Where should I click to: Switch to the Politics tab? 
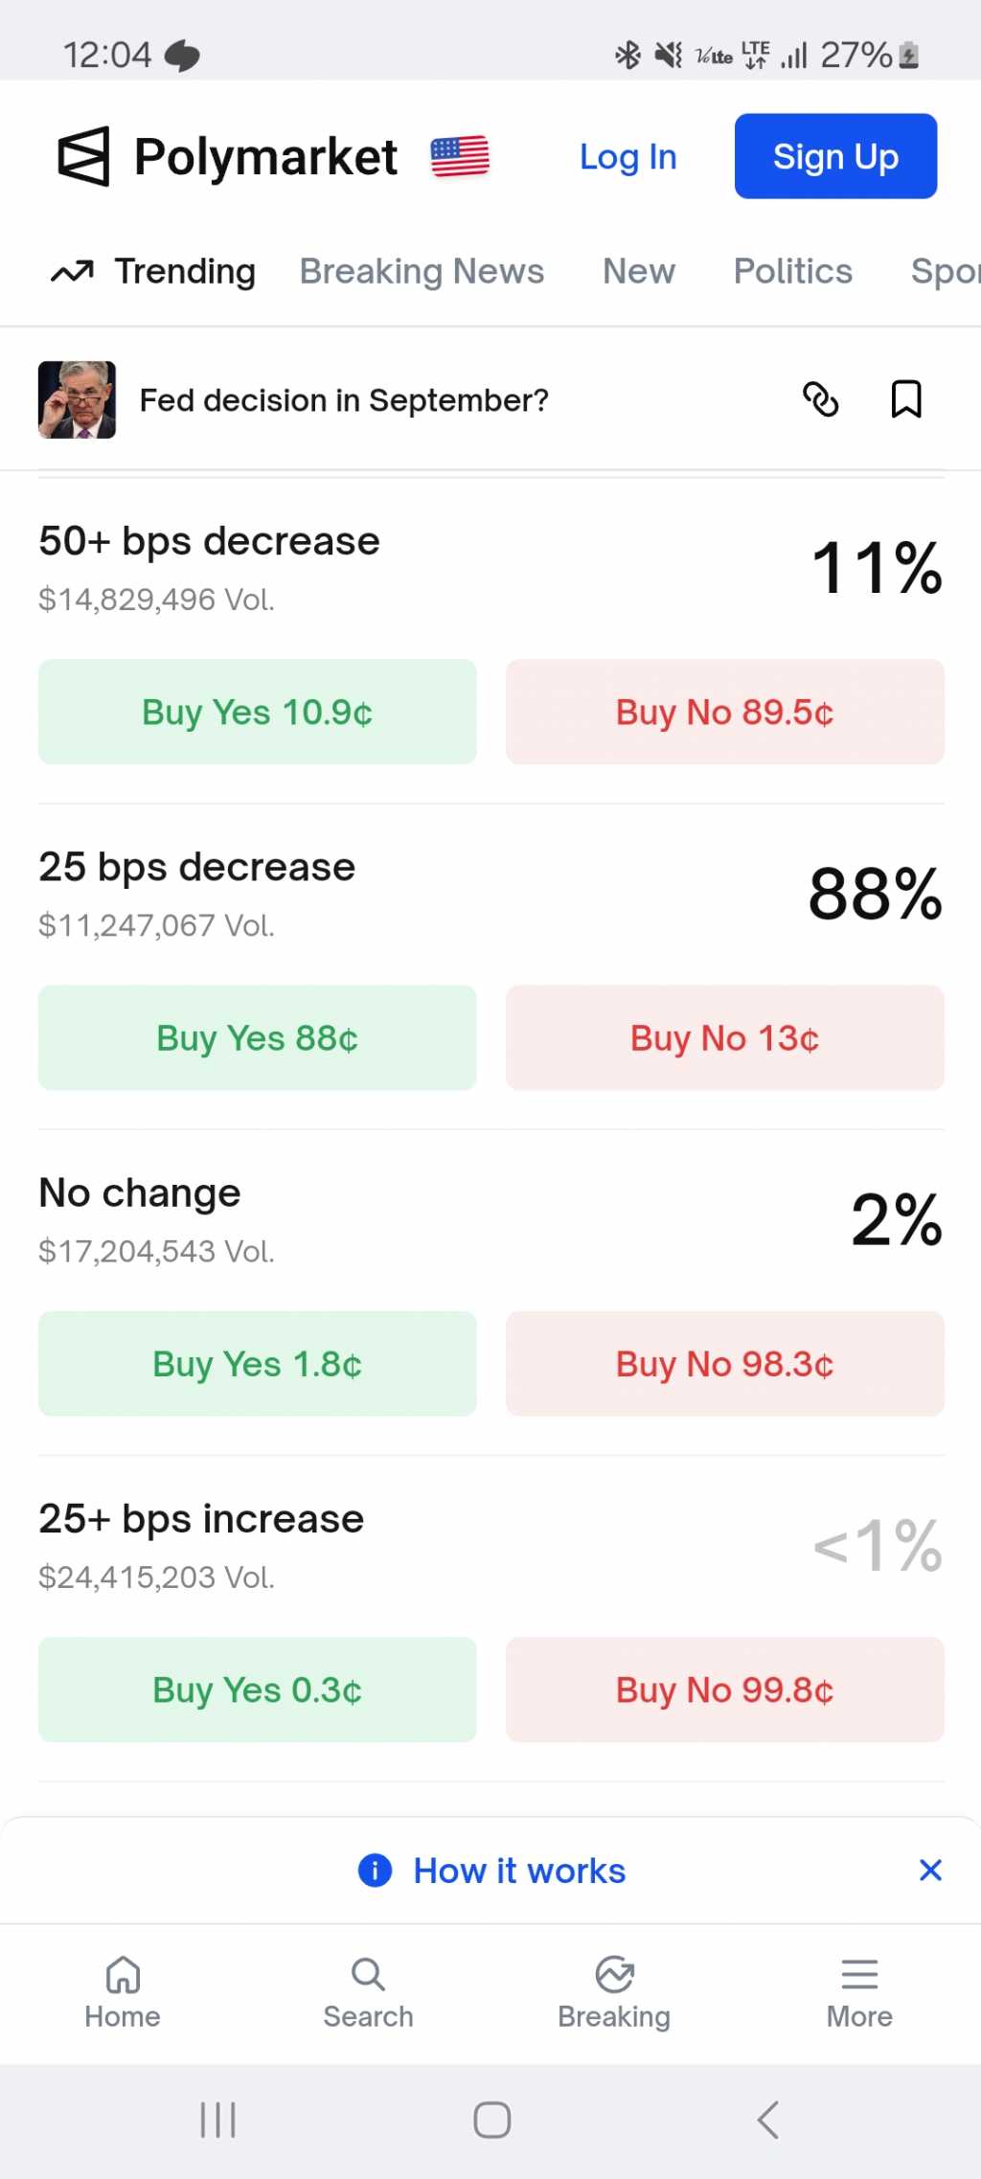click(792, 272)
